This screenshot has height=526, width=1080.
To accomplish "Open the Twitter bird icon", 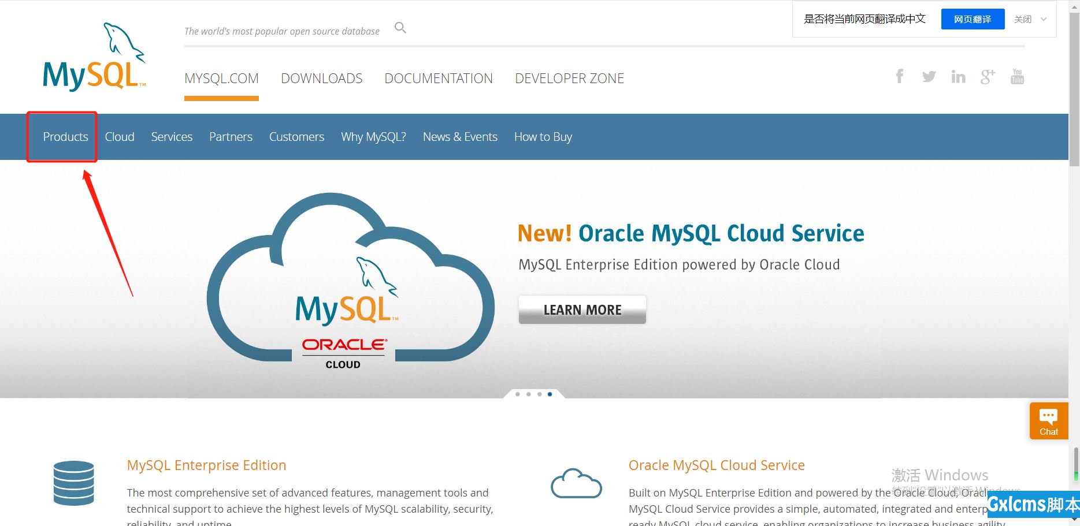I will pos(929,76).
